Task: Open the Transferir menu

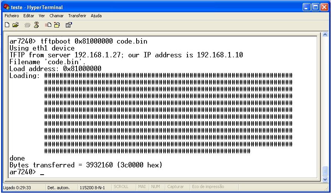Action: (77, 16)
